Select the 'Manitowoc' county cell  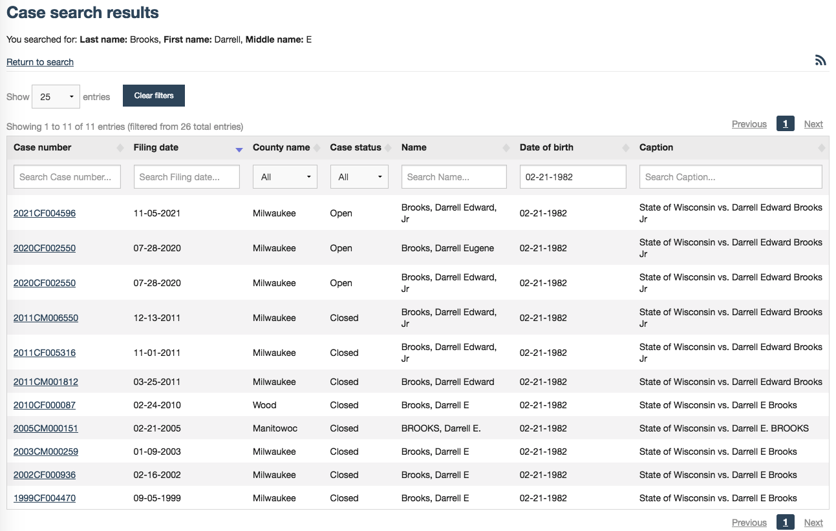pyautogui.click(x=275, y=428)
